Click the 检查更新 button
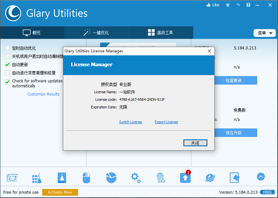Image resolution: width=278 pixels, height=198 pixels. point(234,80)
